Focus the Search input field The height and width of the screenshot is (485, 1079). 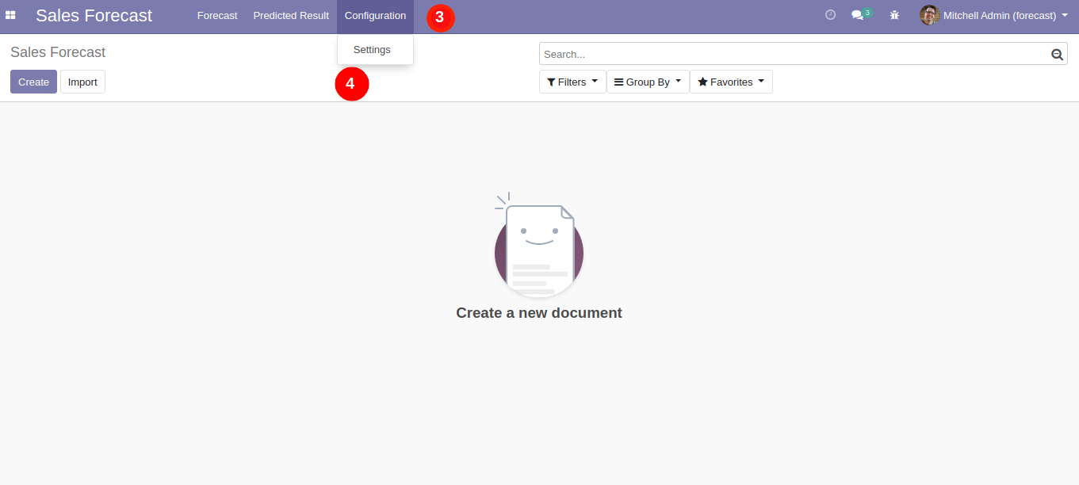coord(793,55)
